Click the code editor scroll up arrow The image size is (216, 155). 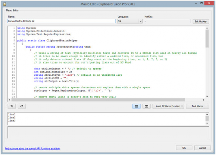[x=207, y=28]
